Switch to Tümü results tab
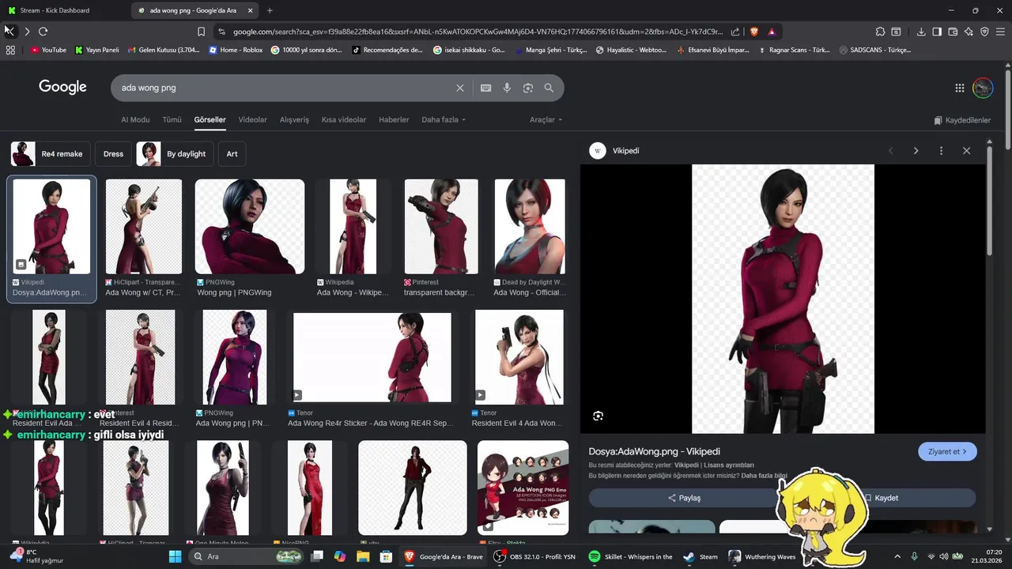Image resolution: width=1012 pixels, height=569 pixels. point(172,120)
